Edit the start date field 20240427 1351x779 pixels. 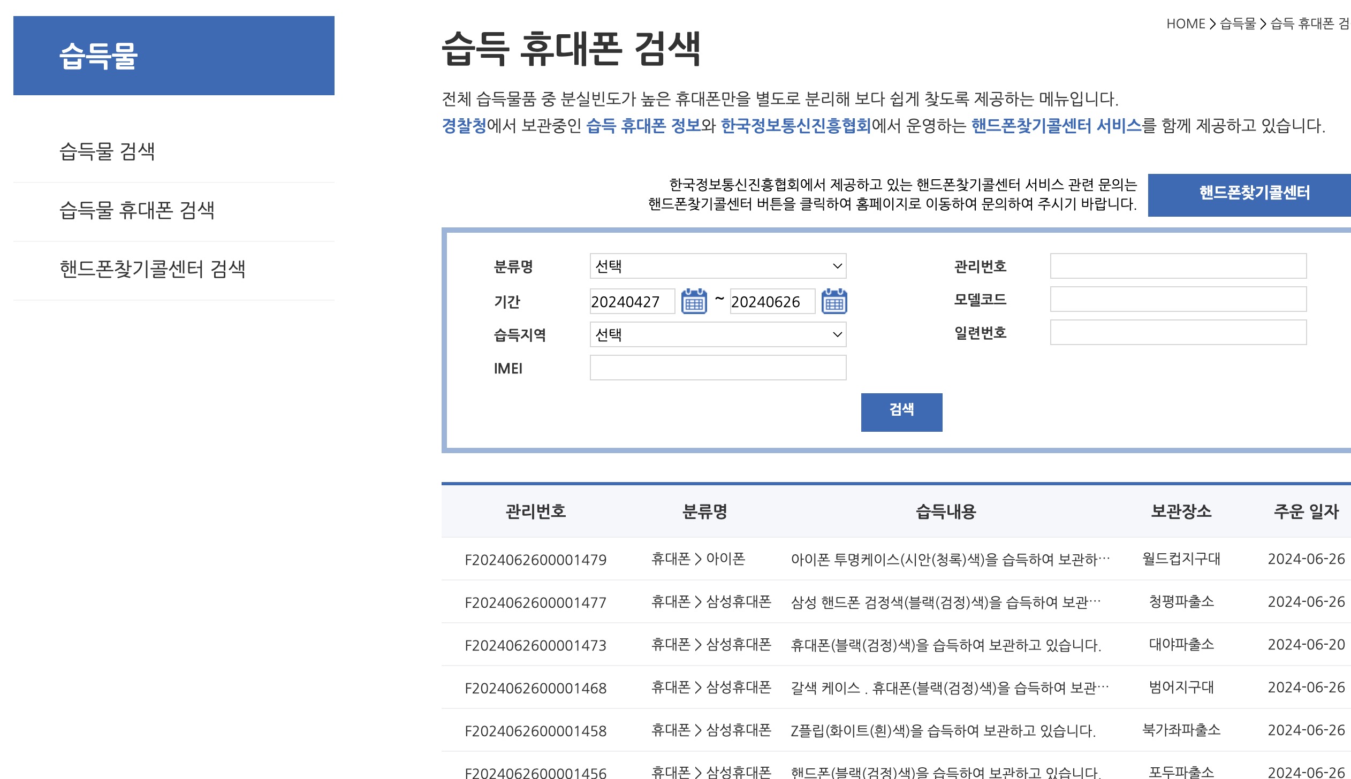click(x=632, y=302)
